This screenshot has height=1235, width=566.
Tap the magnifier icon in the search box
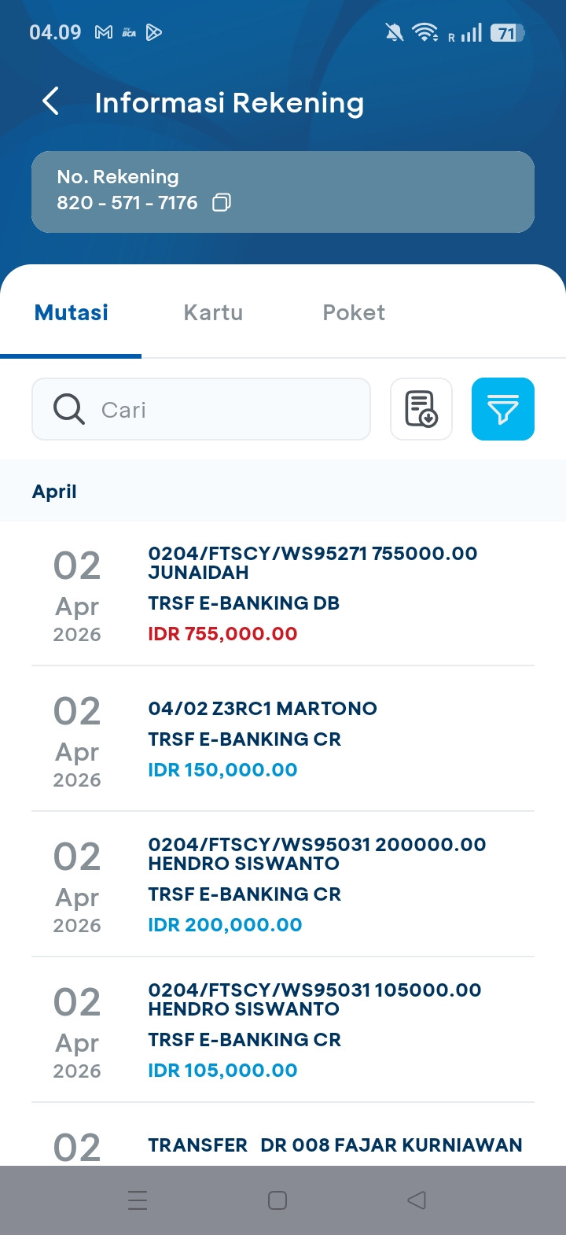[69, 409]
